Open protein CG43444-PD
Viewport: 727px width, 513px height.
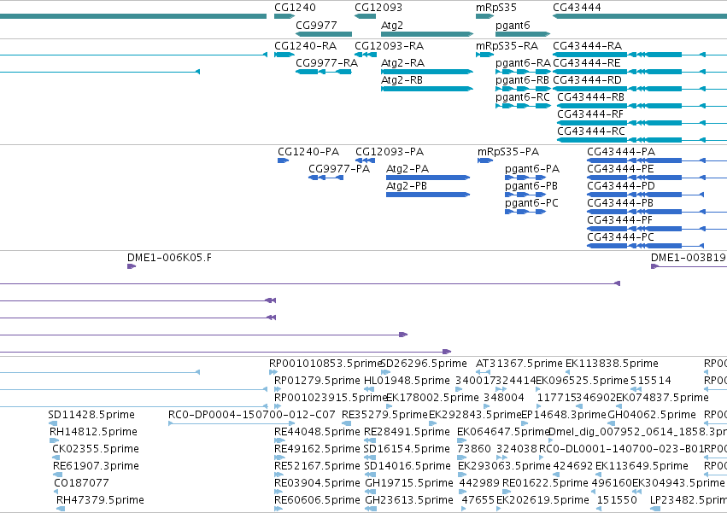coord(621,186)
